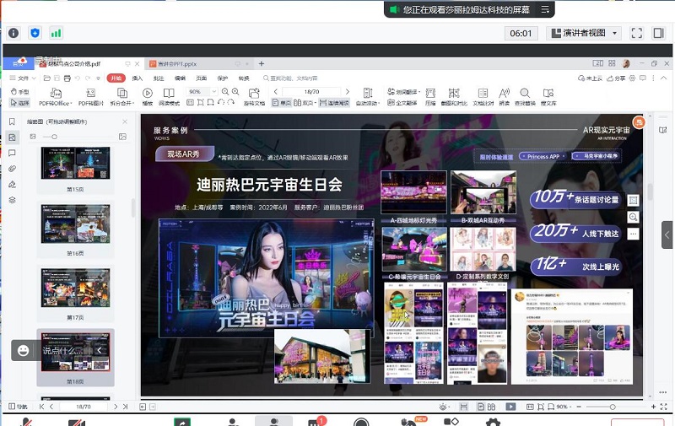Check network signal status icon

point(56,33)
